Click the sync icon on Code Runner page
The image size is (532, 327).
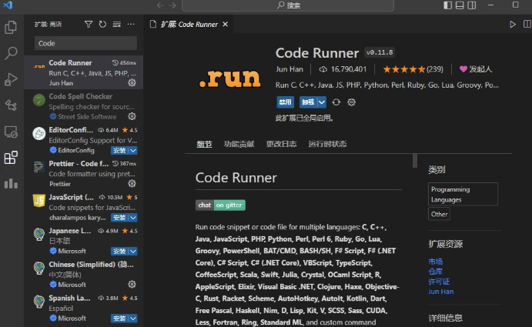click(336, 102)
